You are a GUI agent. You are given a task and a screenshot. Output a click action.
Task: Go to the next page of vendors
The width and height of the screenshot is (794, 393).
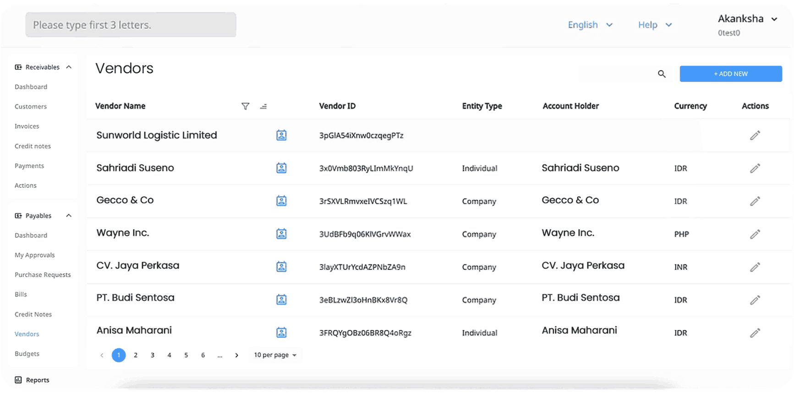(x=236, y=355)
